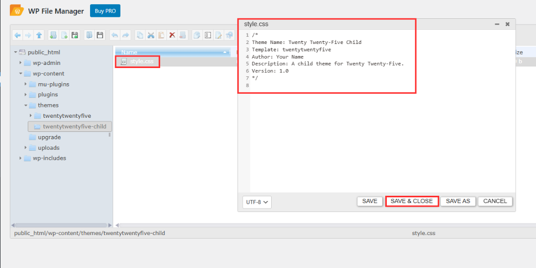This screenshot has height=268, width=536.
Task: Click the Copy toolbar icon
Action: click(140, 35)
